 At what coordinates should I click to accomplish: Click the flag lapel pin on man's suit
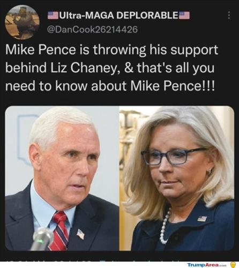pyautogui.click(x=80, y=234)
